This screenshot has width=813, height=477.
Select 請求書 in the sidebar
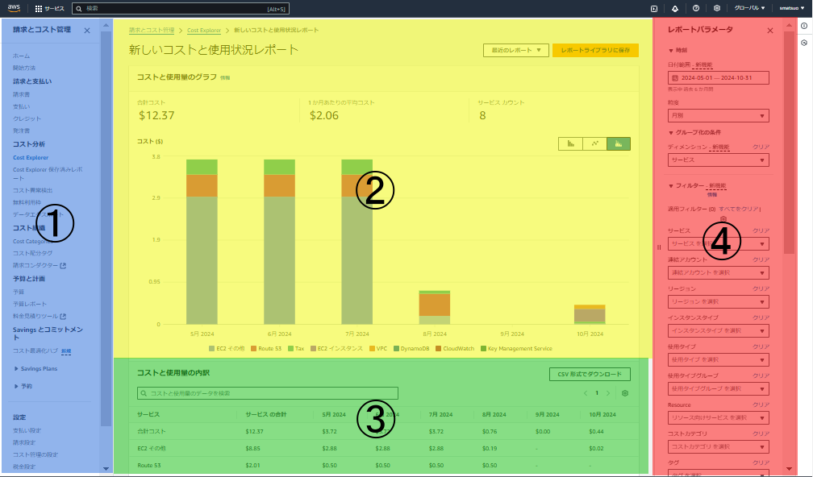pyautogui.click(x=21, y=94)
